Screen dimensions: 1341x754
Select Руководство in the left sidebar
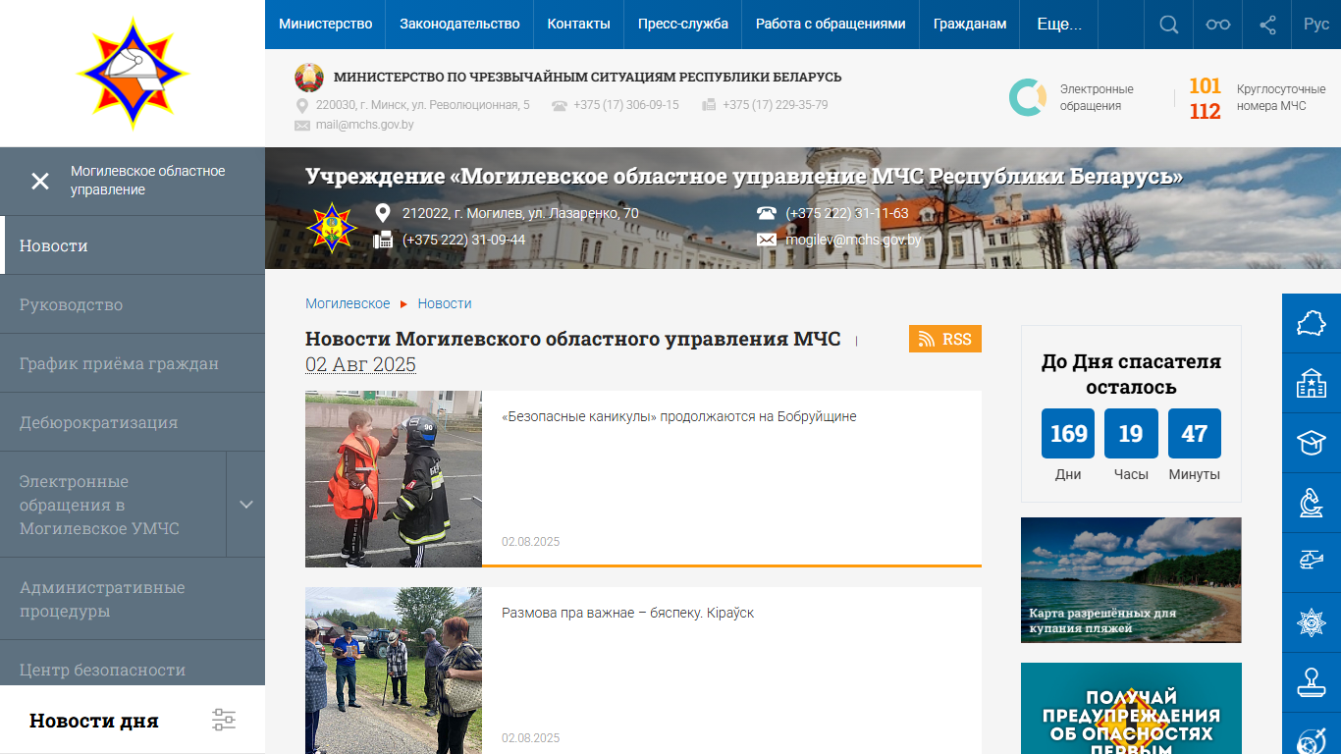[x=71, y=304]
